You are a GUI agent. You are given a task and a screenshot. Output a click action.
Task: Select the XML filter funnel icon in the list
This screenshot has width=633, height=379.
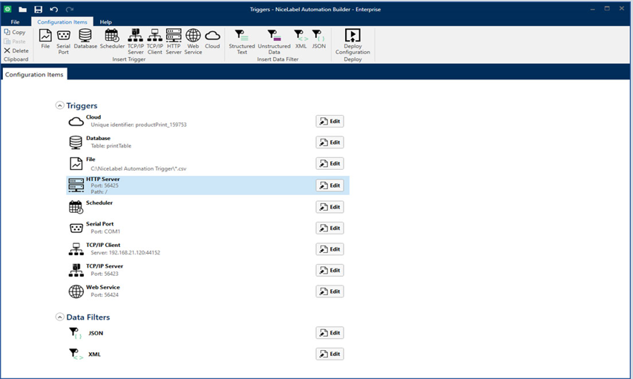tap(76, 354)
